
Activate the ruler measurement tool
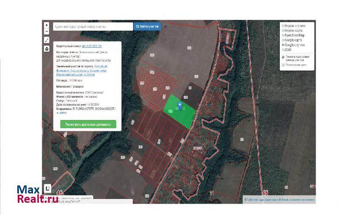47,41
